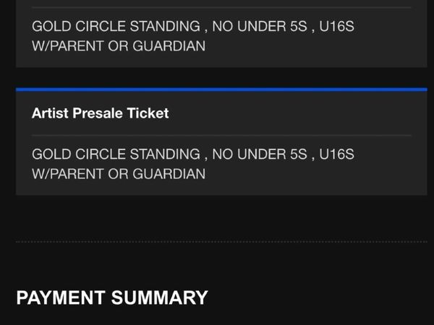Tap W/PARENT OR GUARDIAN in the topmost card
Image resolution: width=434 pixels, height=325 pixels.
point(119,46)
